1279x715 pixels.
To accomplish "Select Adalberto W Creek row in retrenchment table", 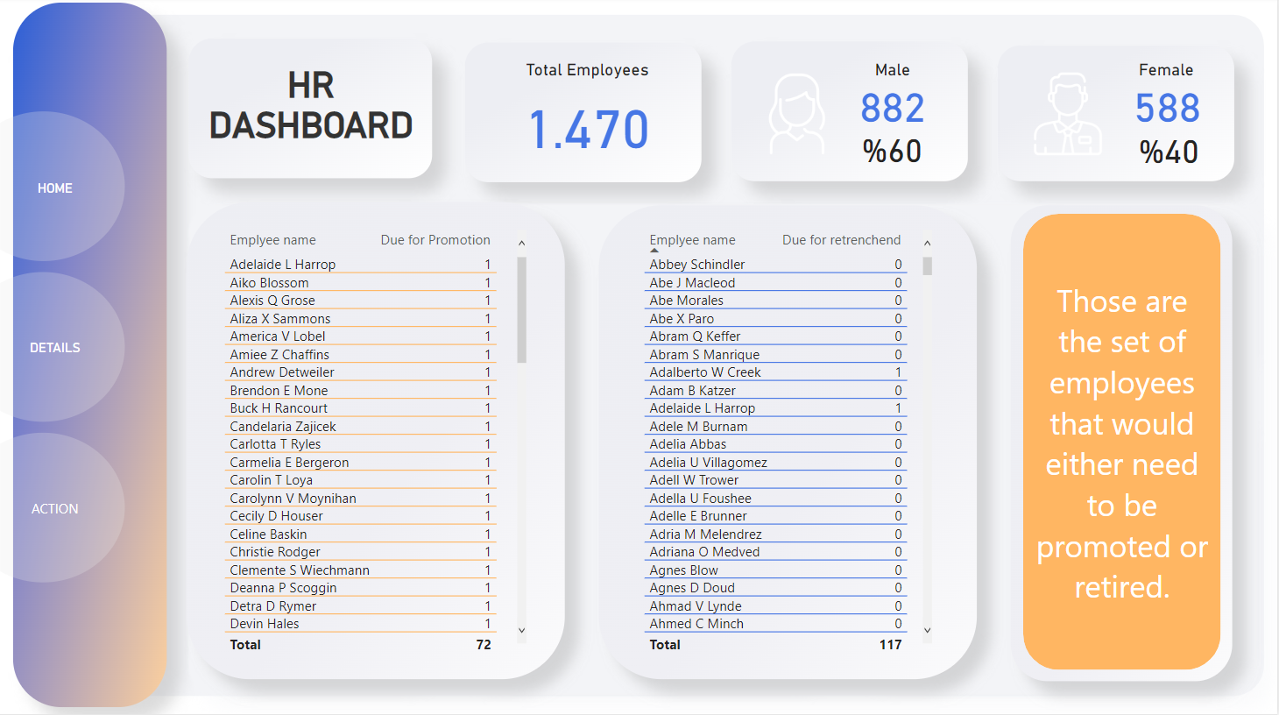I will pyautogui.click(x=705, y=372).
